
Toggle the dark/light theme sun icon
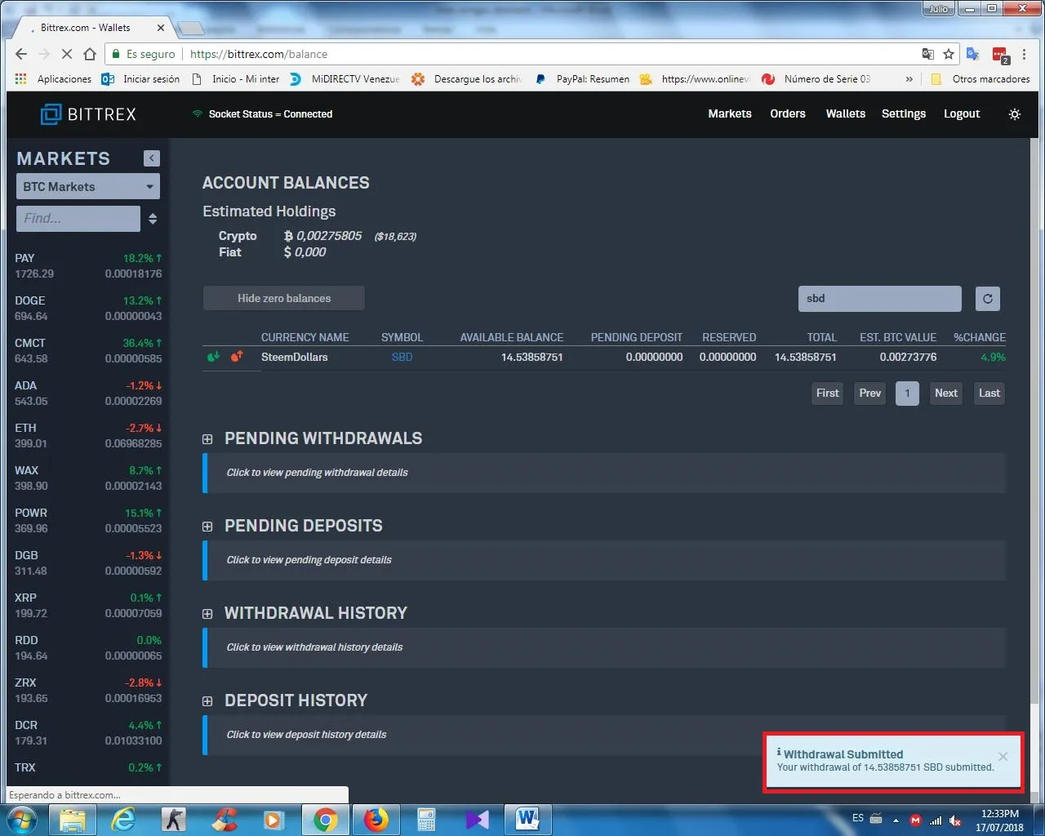click(1015, 114)
